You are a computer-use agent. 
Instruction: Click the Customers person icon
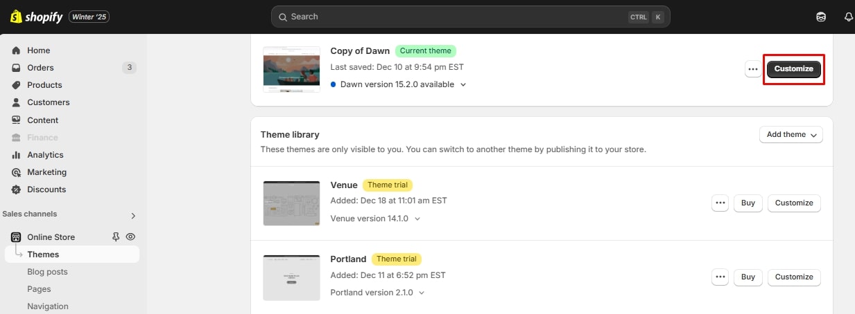pos(16,102)
